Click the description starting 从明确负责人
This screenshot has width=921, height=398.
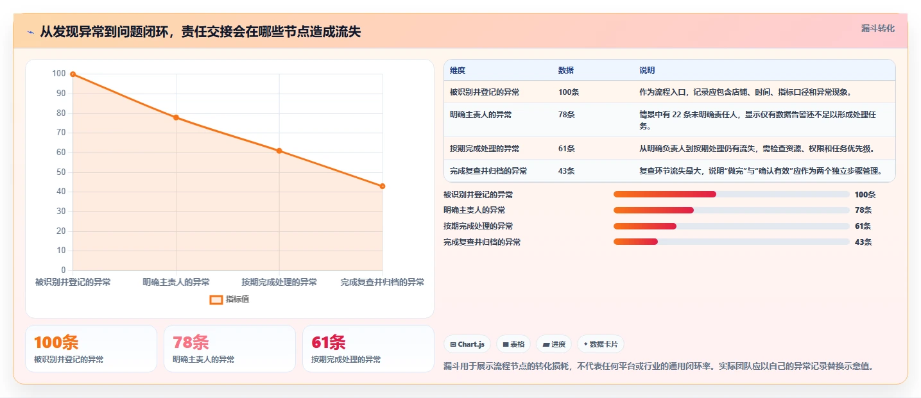(757, 149)
